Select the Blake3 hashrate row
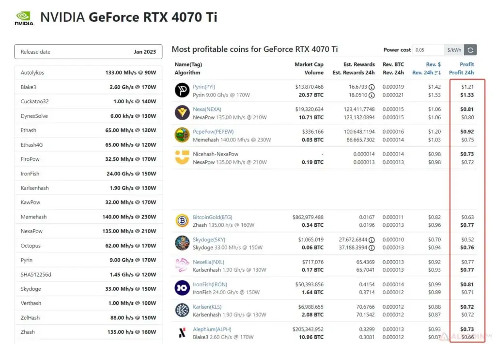Viewport: 496px width, 344px height. (88, 87)
